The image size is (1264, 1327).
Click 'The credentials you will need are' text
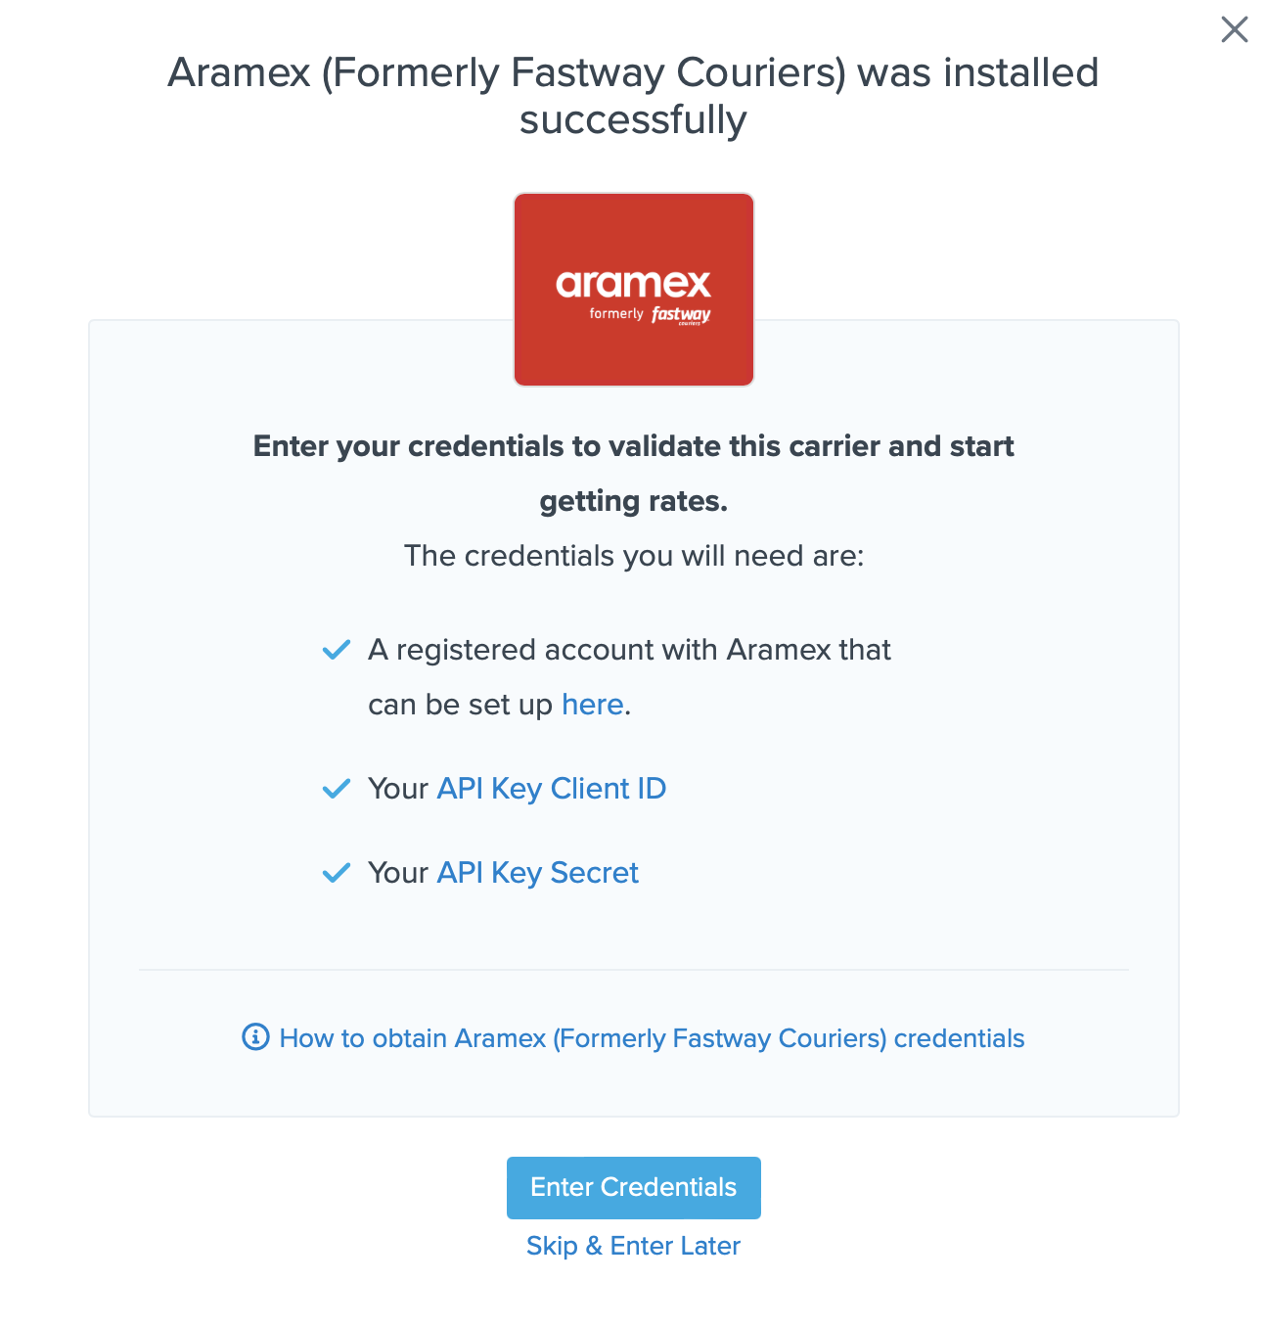click(633, 556)
